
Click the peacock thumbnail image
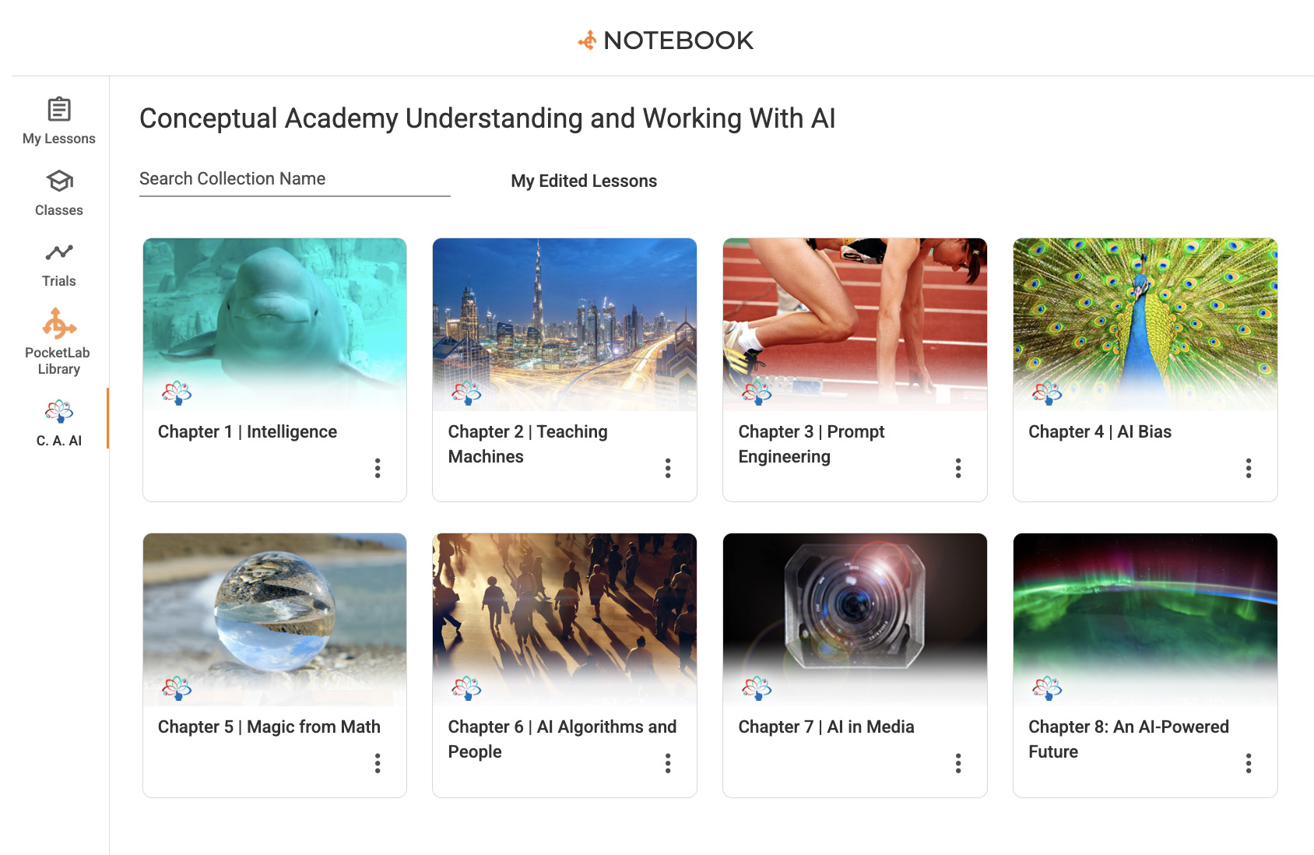coord(1145,311)
